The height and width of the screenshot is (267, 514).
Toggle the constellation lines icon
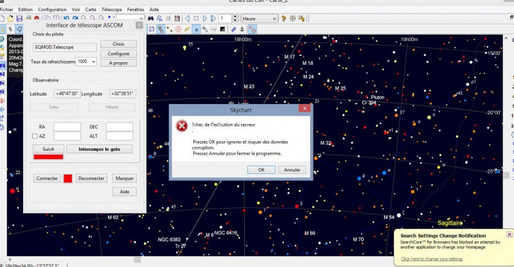pos(169,30)
